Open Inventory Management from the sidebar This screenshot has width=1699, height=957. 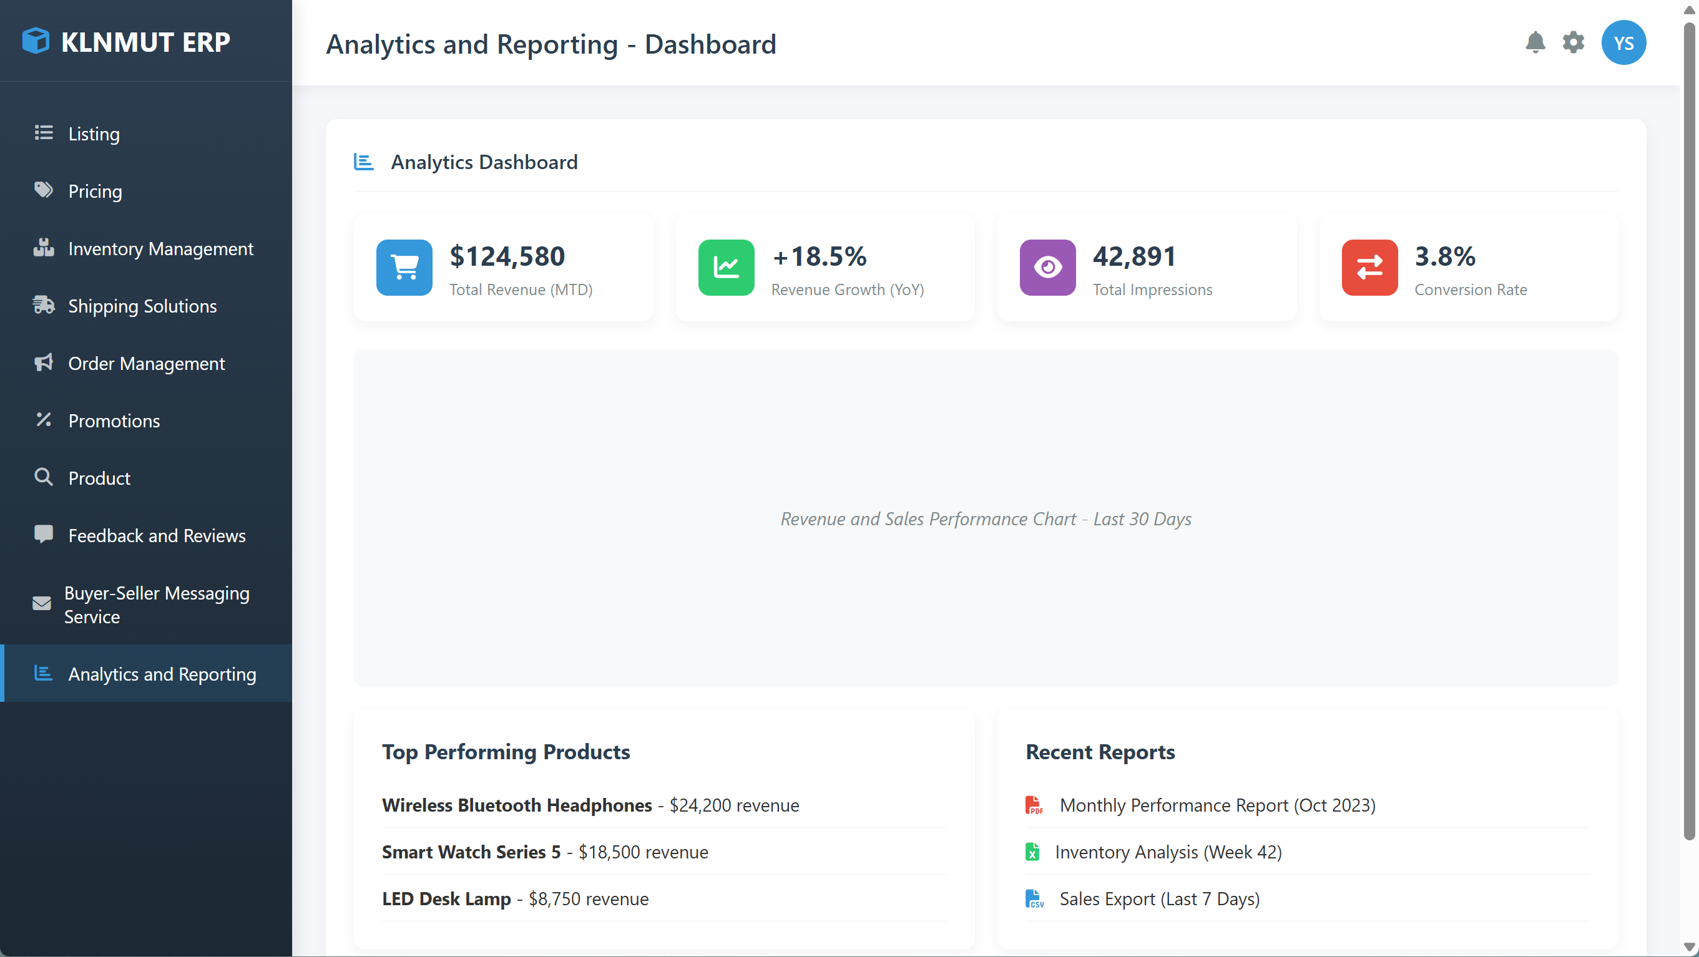click(161, 248)
